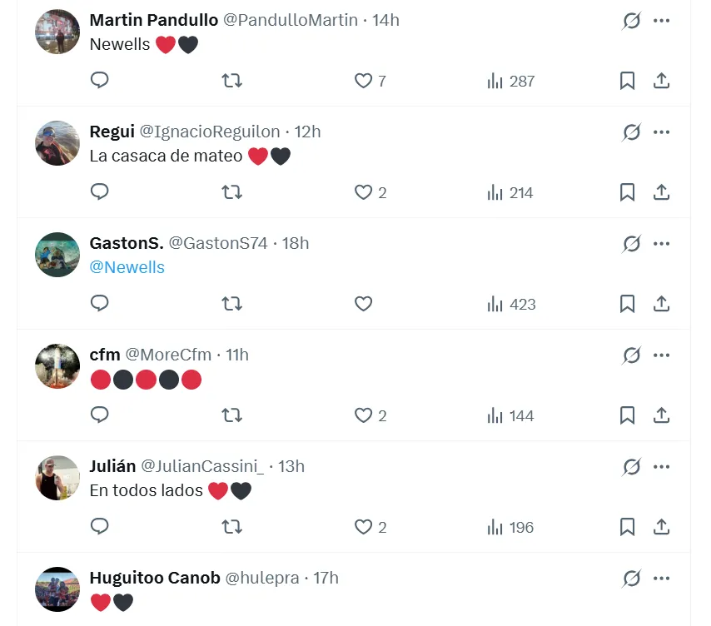Toggle retweet on GastonS.'s post
The height and width of the screenshot is (626, 711).
pyautogui.click(x=231, y=304)
